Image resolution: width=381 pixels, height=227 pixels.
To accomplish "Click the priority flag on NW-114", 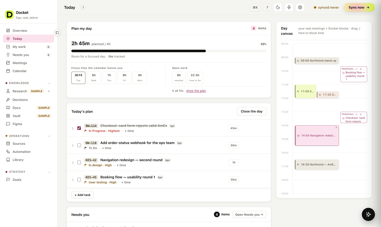I will (85, 131).
